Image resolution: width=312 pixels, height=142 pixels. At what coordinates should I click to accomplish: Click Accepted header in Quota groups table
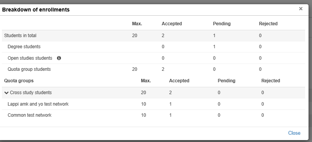[x=179, y=81]
